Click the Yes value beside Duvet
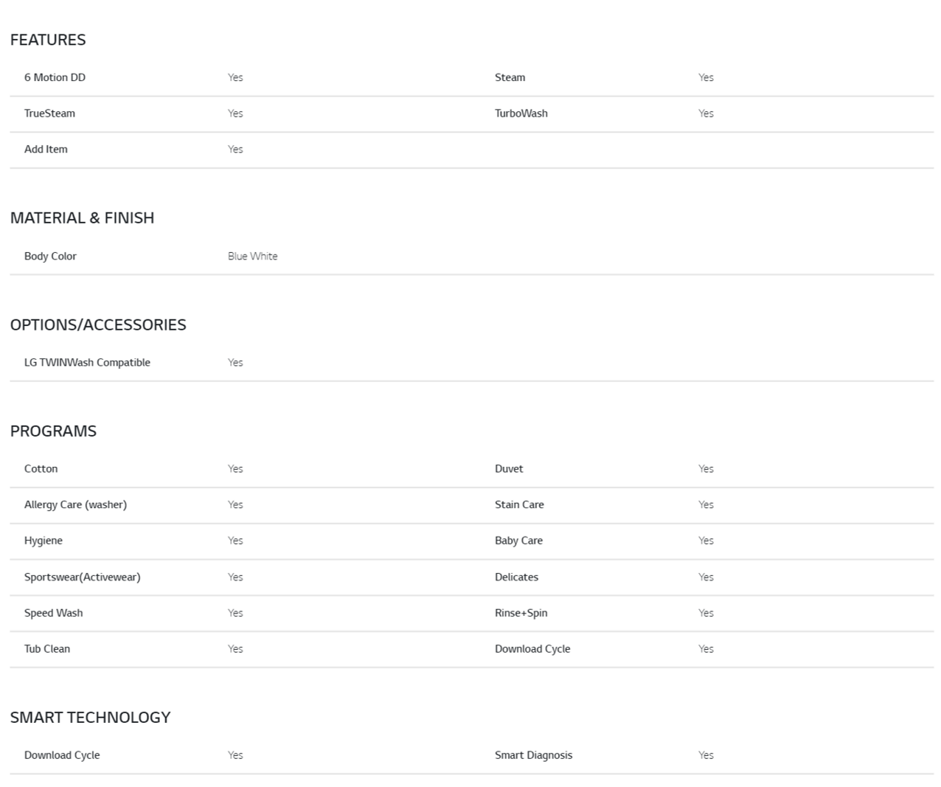The width and height of the screenshot is (941, 787). [706, 469]
